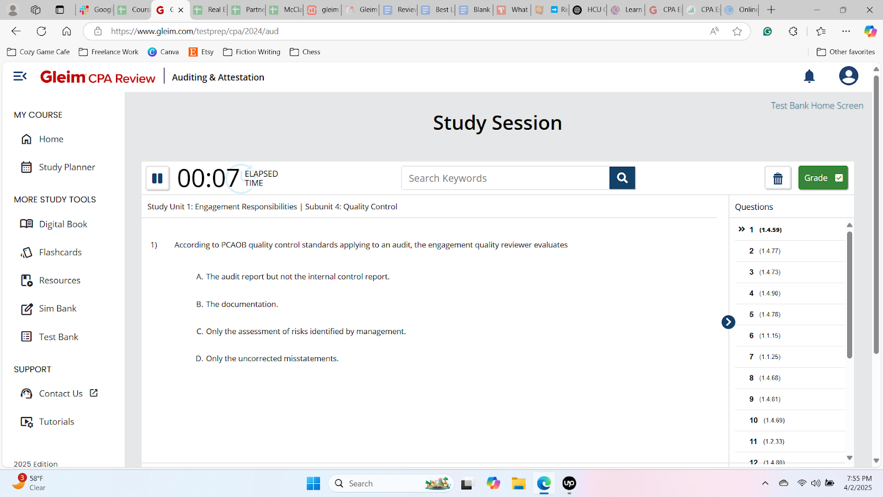Open Flashcards from the sidebar
Viewport: 883px width, 497px height.
[60, 252]
